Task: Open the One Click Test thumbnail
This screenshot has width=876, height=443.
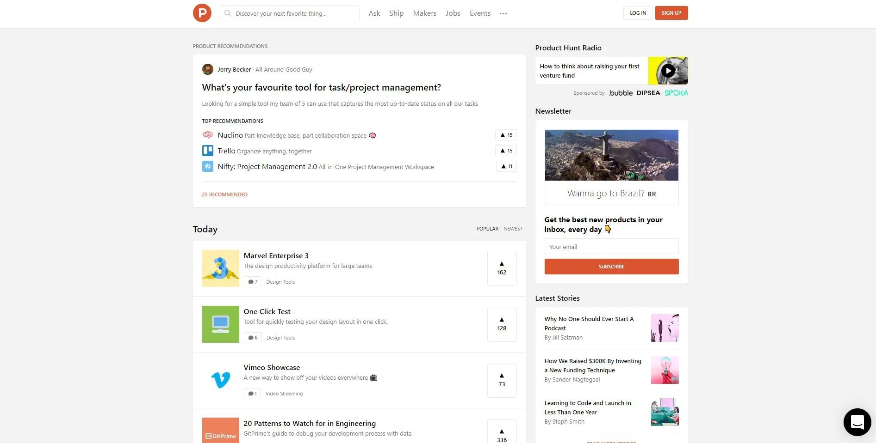Action: click(x=221, y=324)
